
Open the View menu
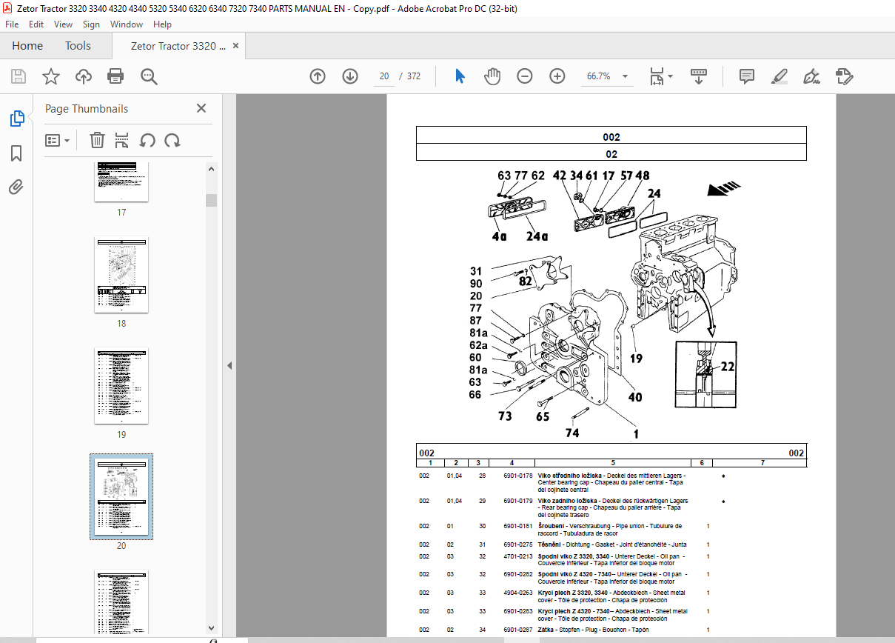[x=63, y=24]
